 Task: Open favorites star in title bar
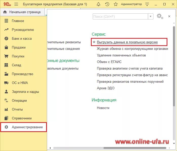115,4
